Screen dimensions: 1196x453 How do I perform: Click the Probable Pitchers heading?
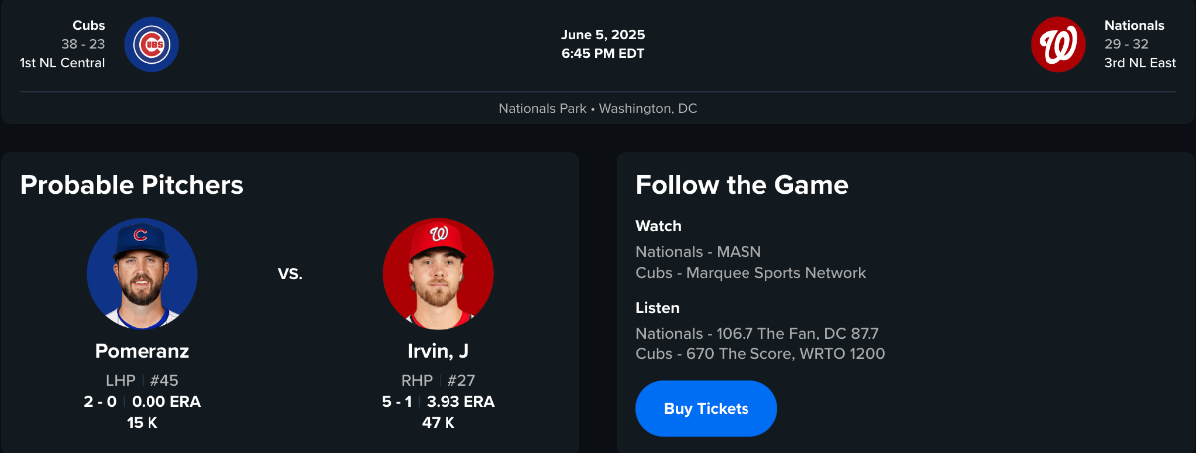[x=132, y=185]
